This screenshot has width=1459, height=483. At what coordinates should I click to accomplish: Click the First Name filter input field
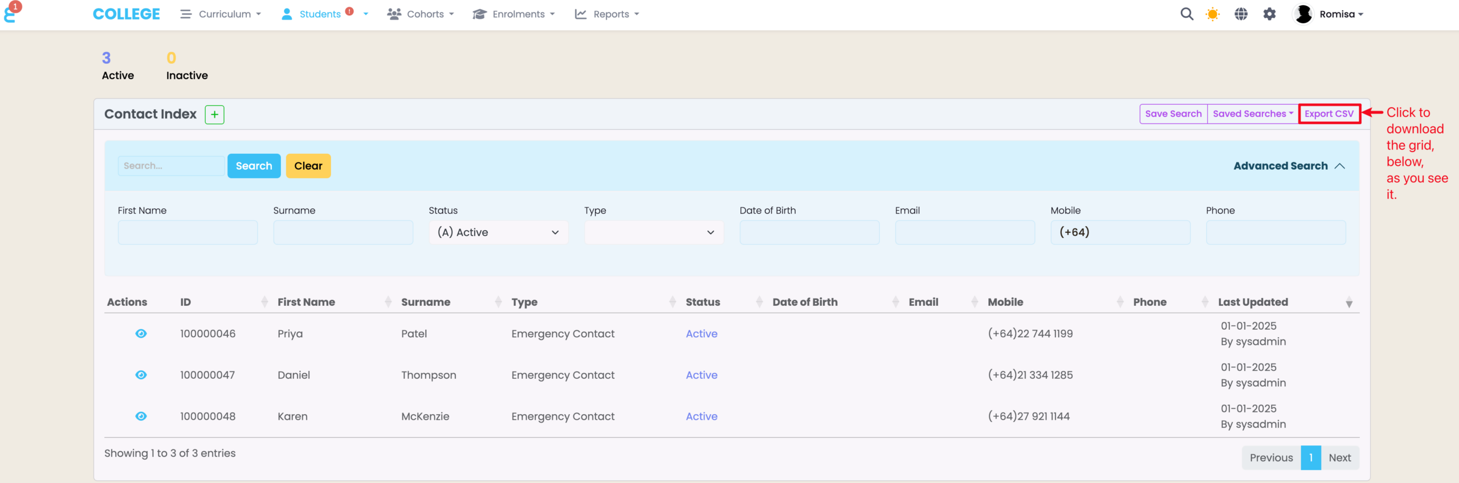click(x=188, y=232)
